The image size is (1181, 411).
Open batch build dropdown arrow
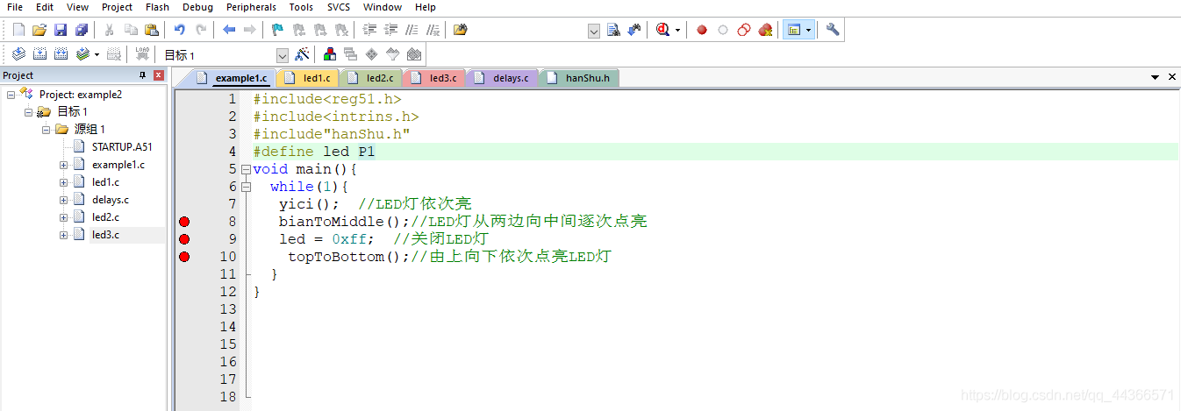pos(97,54)
